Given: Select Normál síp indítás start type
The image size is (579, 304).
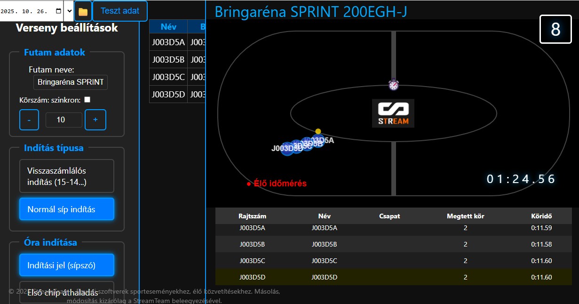Looking at the screenshot, I should pyautogui.click(x=66, y=209).
